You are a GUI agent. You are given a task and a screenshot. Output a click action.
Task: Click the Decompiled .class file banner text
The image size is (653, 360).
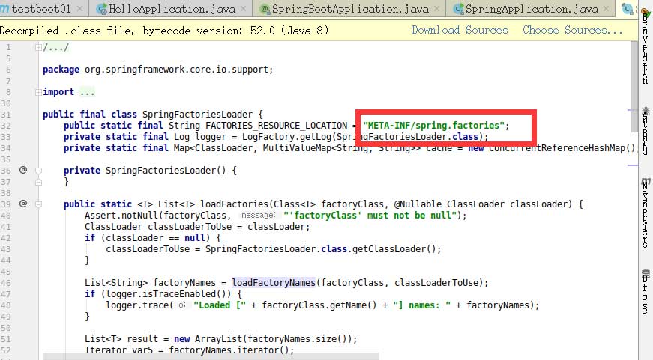point(164,31)
